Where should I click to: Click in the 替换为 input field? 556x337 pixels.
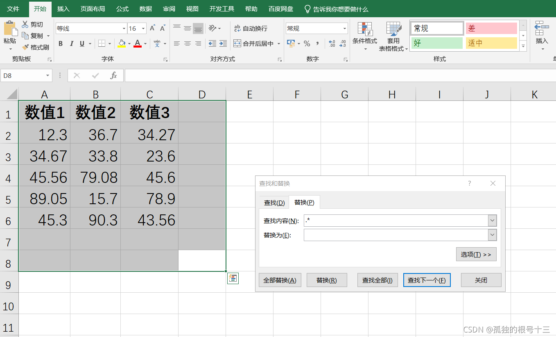396,235
